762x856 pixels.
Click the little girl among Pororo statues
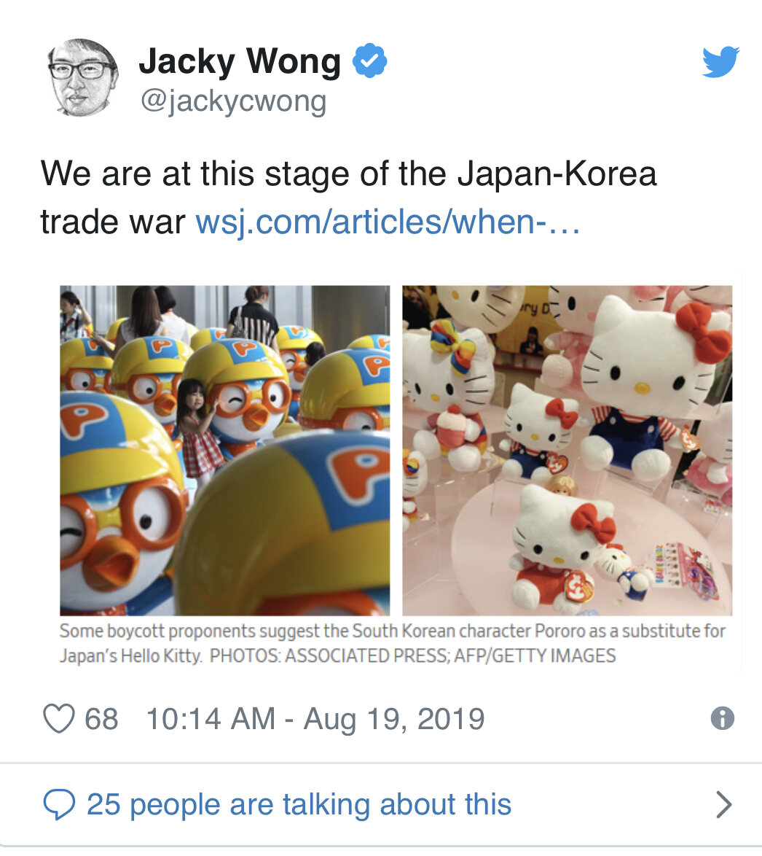tap(197, 431)
